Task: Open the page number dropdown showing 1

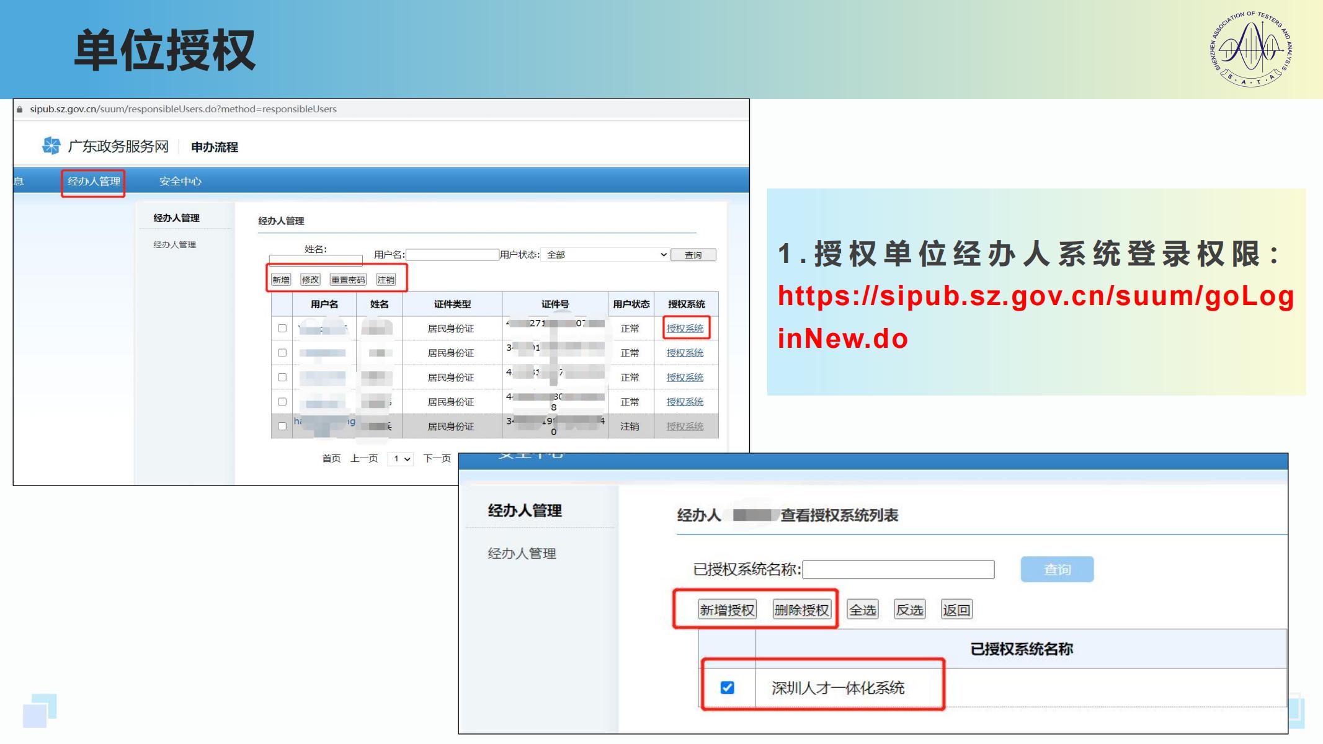Action: [x=401, y=459]
